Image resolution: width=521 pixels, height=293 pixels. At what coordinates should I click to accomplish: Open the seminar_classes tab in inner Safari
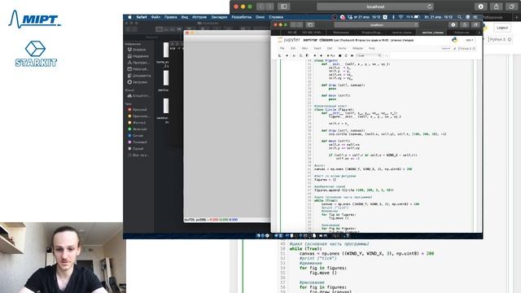coord(432,33)
